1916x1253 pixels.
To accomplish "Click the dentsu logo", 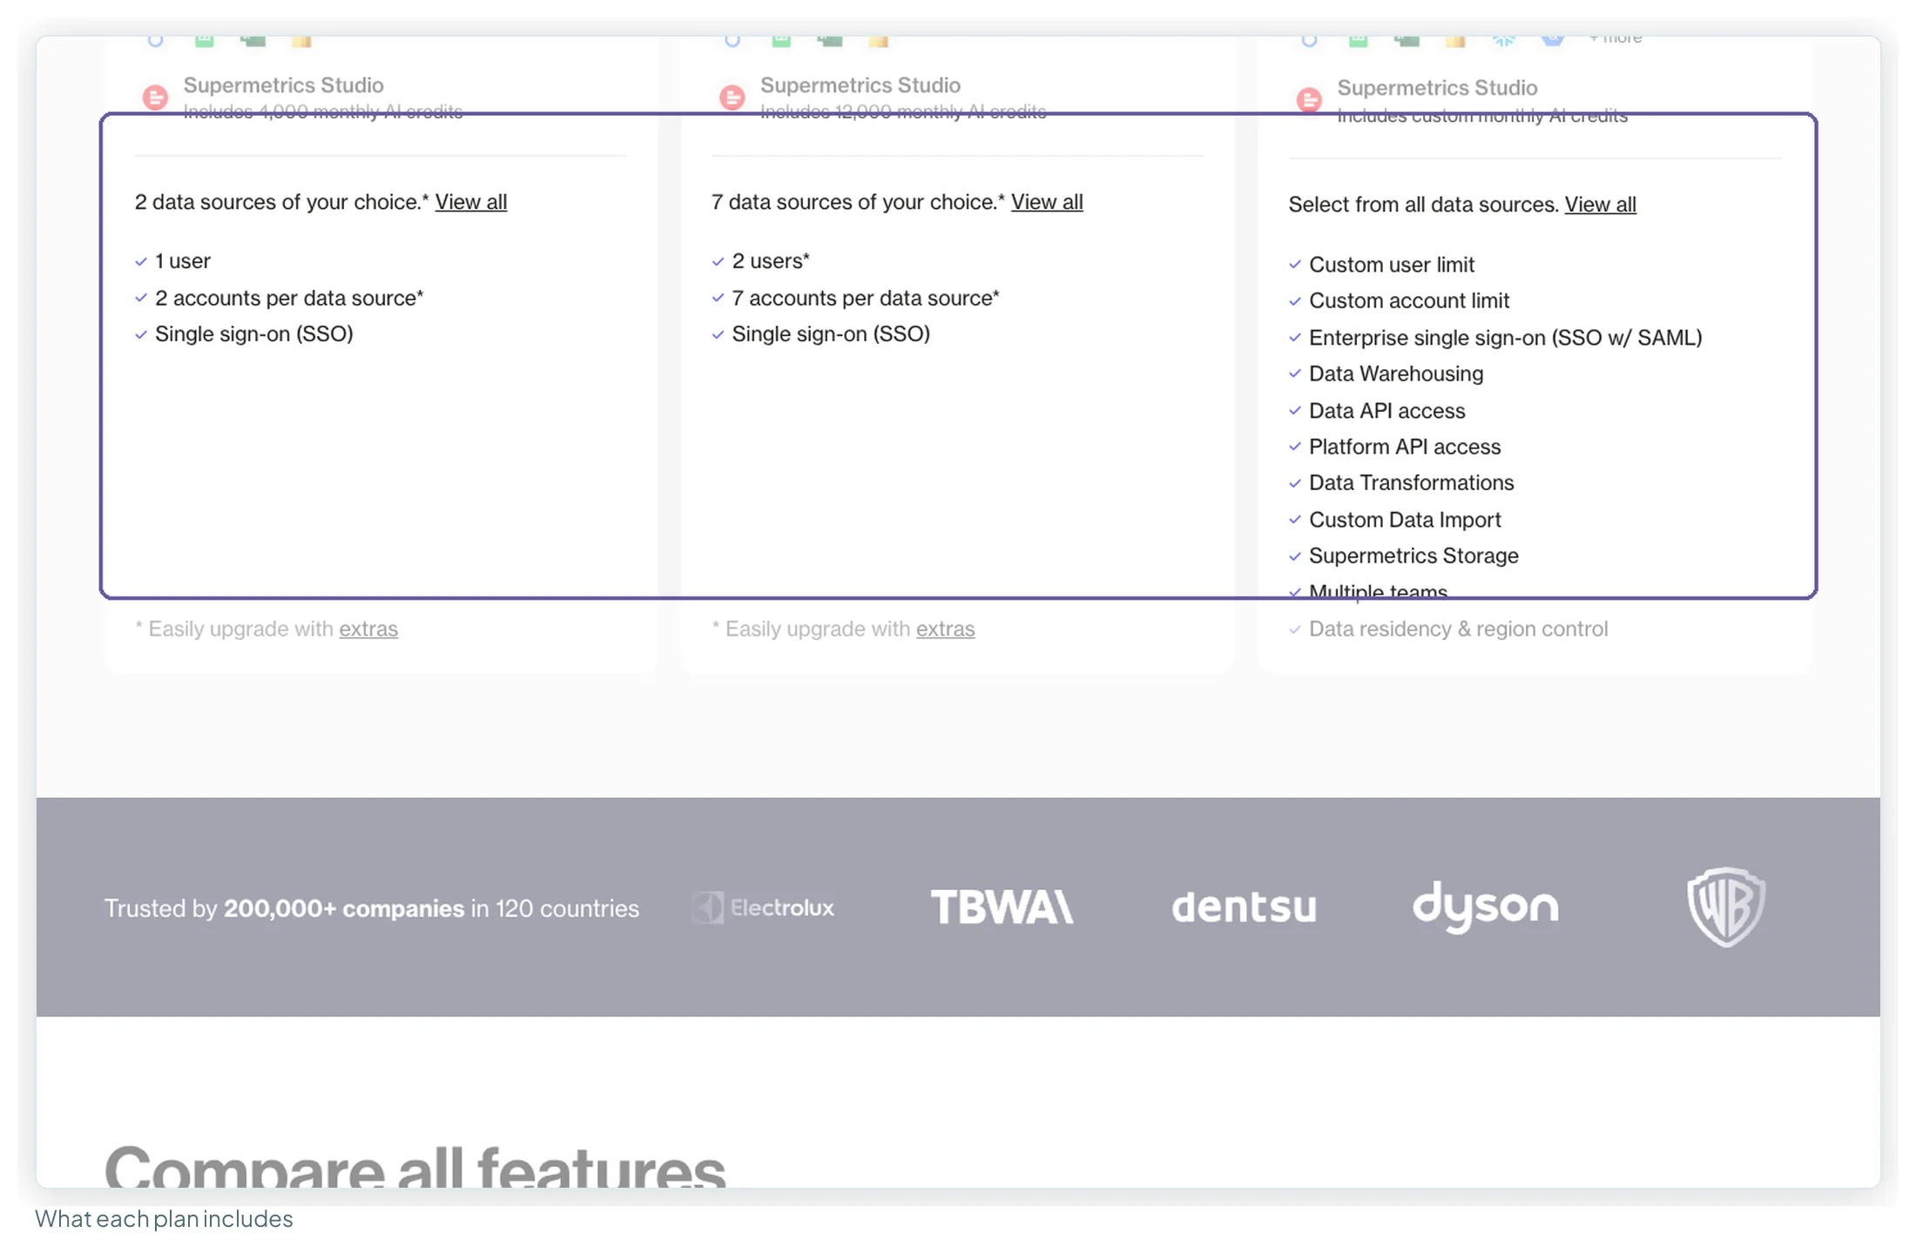I will 1244,907.
